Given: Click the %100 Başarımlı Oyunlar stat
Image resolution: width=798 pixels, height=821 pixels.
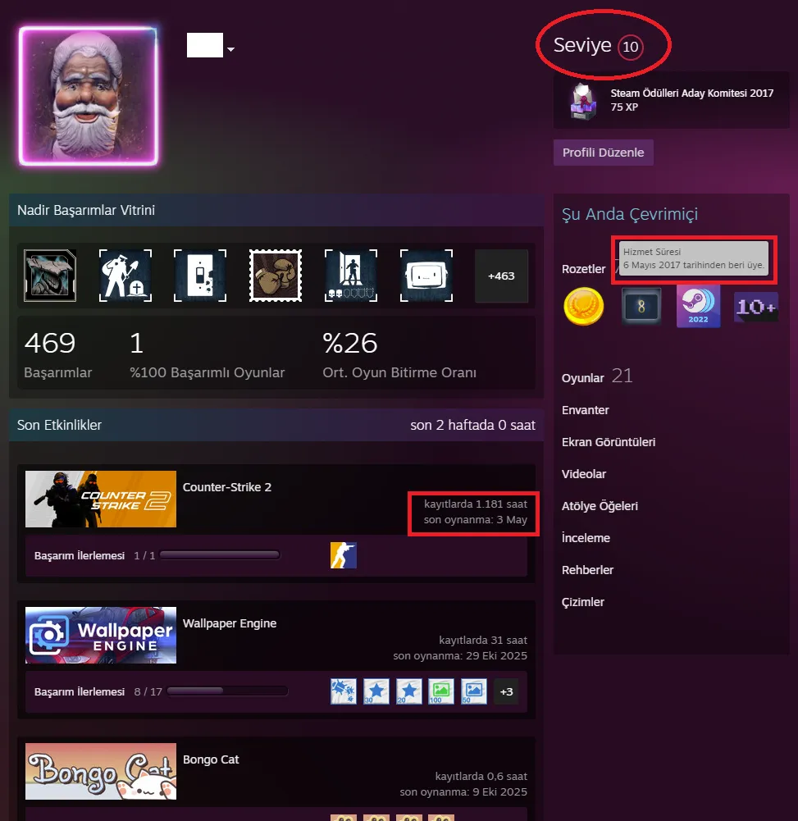Looking at the screenshot, I should click(207, 354).
